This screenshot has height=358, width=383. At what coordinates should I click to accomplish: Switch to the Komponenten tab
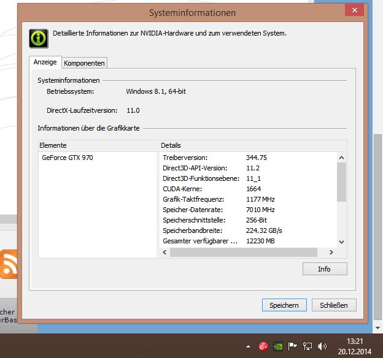coord(84,63)
